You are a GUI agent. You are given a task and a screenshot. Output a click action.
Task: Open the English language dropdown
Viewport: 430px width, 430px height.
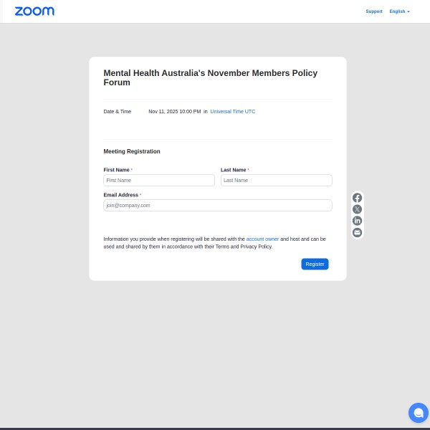click(399, 11)
